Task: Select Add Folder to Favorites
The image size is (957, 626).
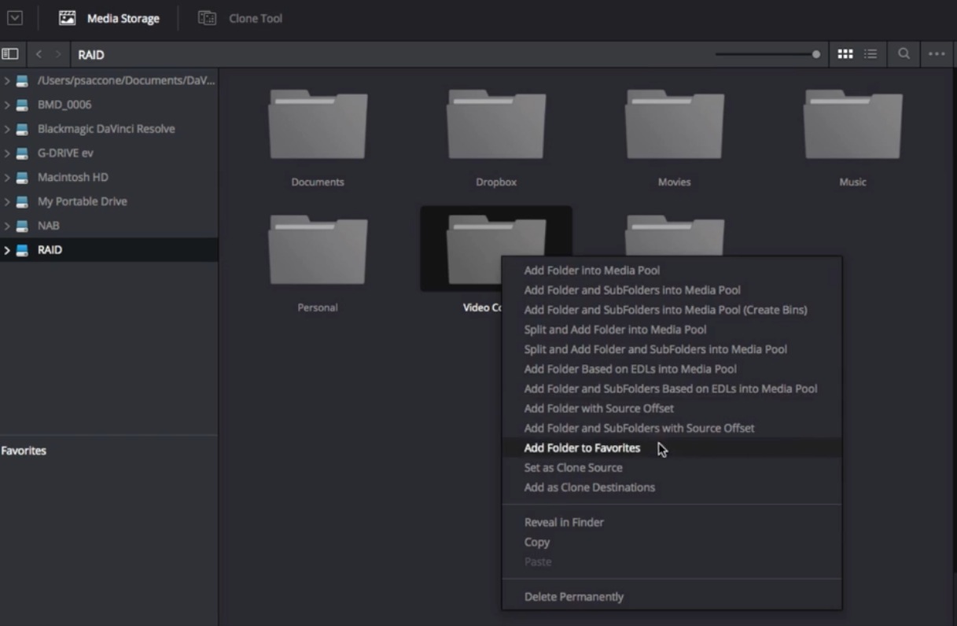Action: 582,448
